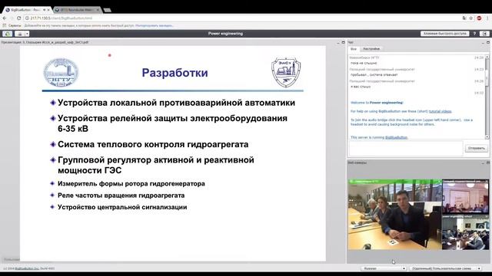Click the browser back arrow
492x276 pixels.
(5, 18)
